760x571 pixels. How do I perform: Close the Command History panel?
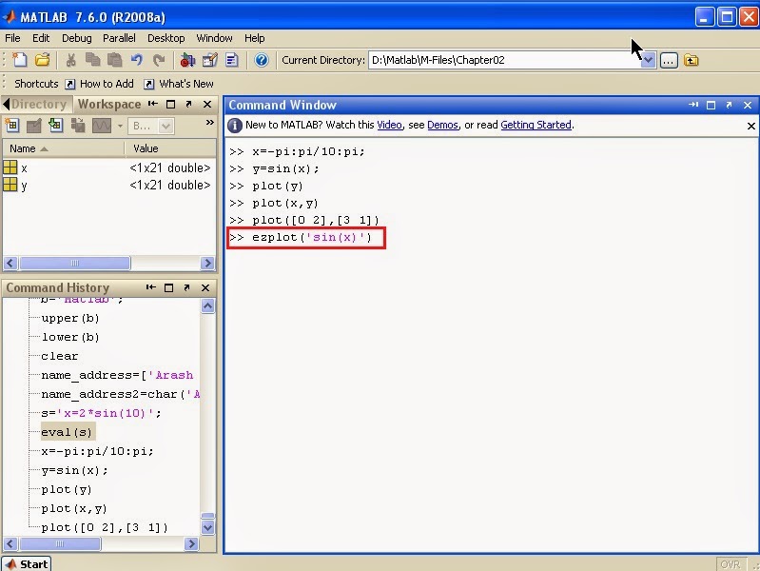click(x=205, y=287)
